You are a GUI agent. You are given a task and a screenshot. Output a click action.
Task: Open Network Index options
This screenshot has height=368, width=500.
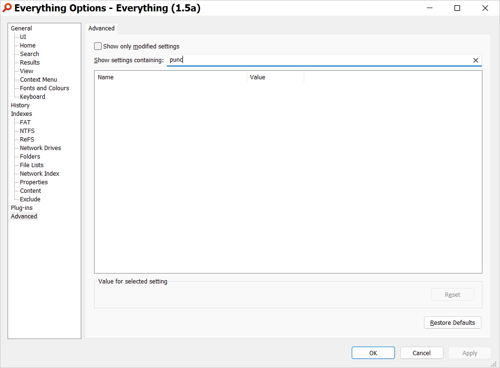click(x=39, y=174)
